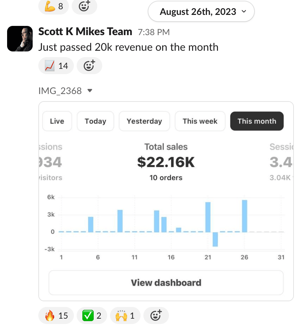Switch to the Yesterday tab

pyautogui.click(x=144, y=121)
